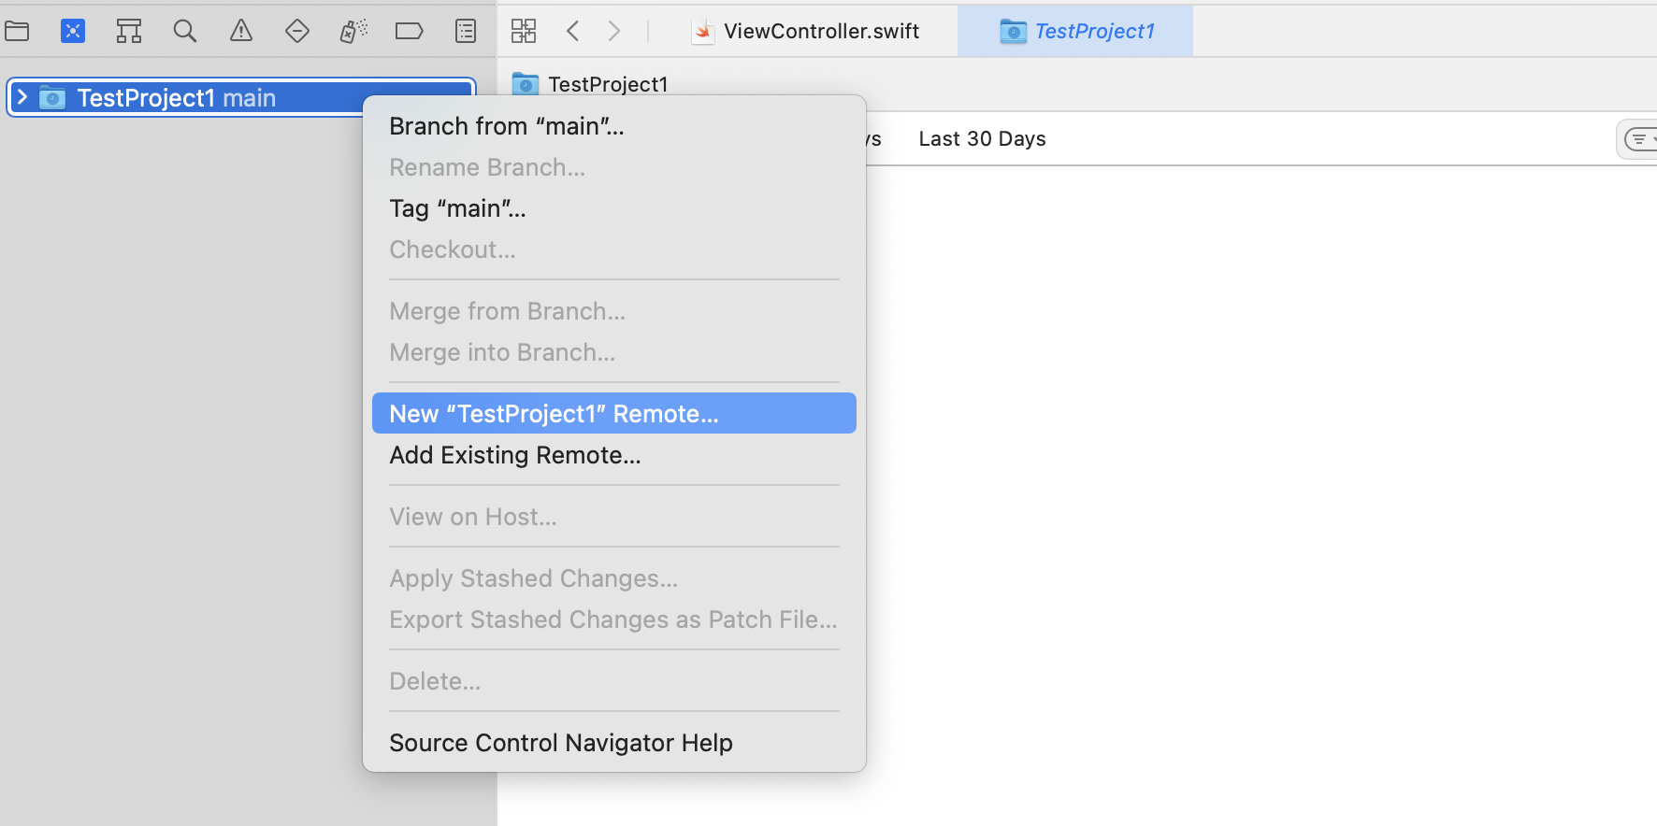Go forward with the right chevron
This screenshot has height=826, width=1657.
pos(614,31)
